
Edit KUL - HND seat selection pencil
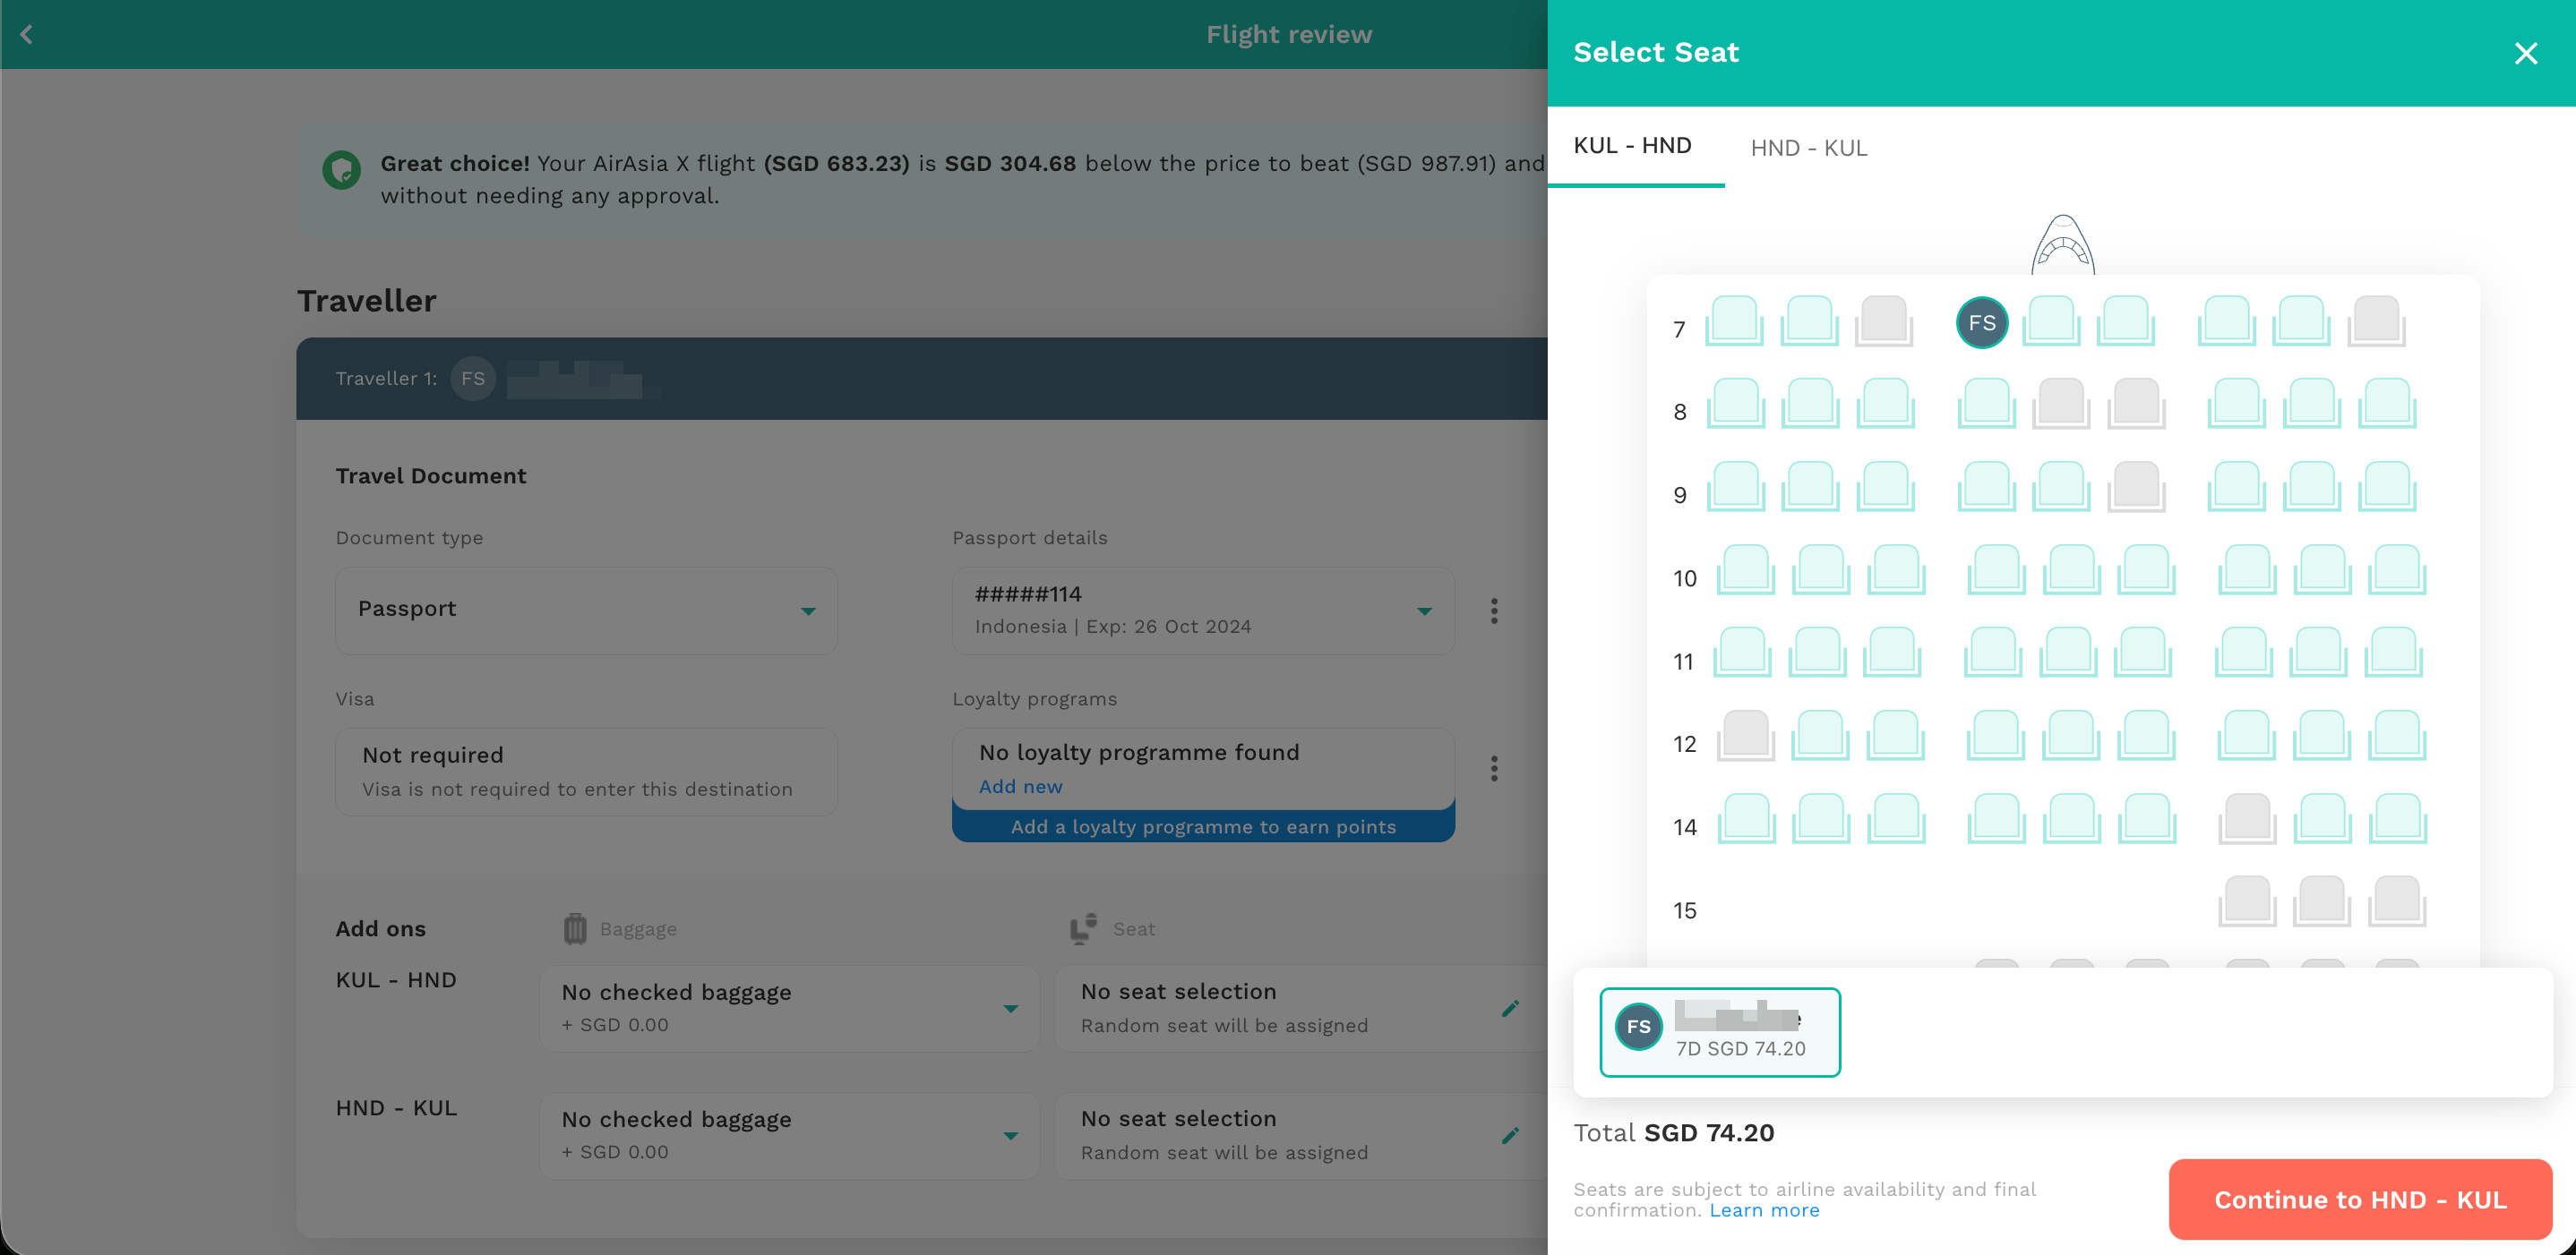point(1510,1008)
